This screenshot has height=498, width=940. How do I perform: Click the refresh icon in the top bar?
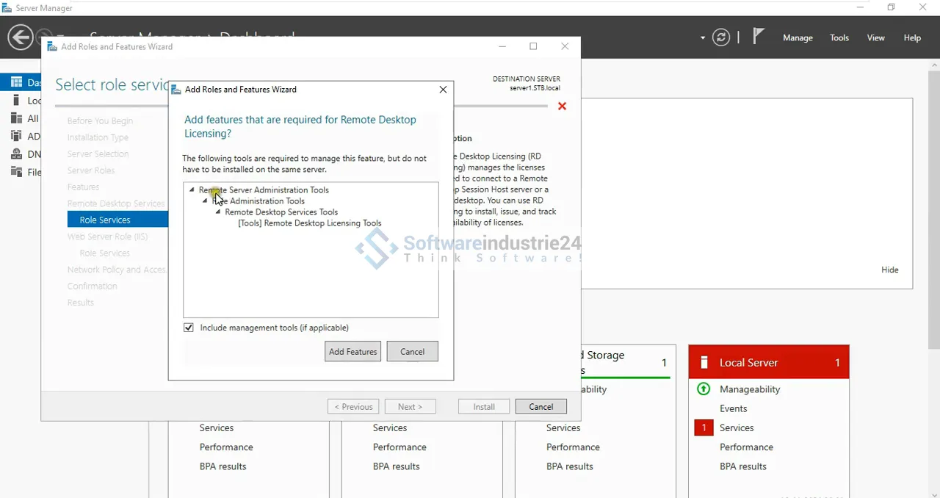(x=721, y=37)
